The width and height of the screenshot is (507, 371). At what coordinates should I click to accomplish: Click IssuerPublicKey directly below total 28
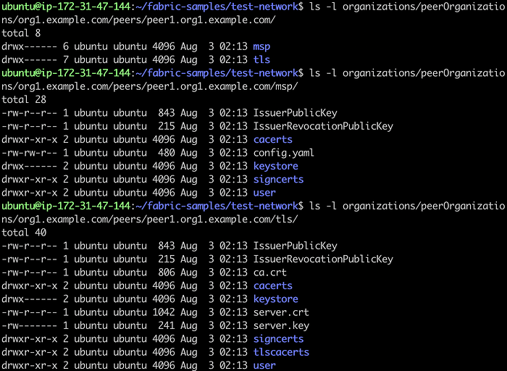click(295, 113)
